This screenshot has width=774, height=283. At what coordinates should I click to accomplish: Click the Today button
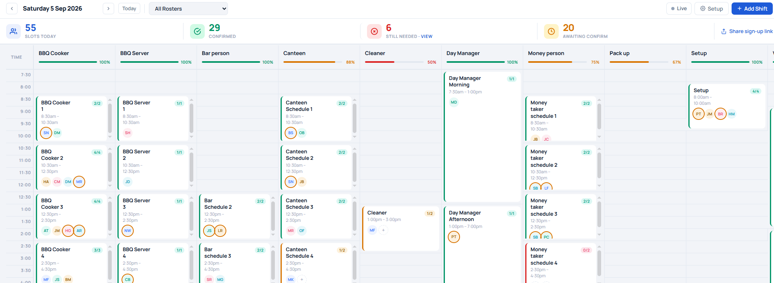point(129,9)
